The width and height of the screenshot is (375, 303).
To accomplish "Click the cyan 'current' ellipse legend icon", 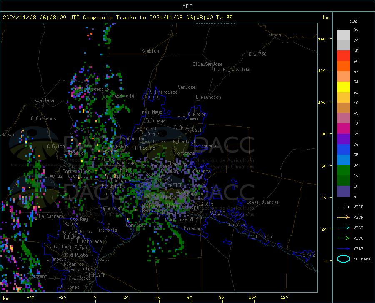I will tap(343, 259).
